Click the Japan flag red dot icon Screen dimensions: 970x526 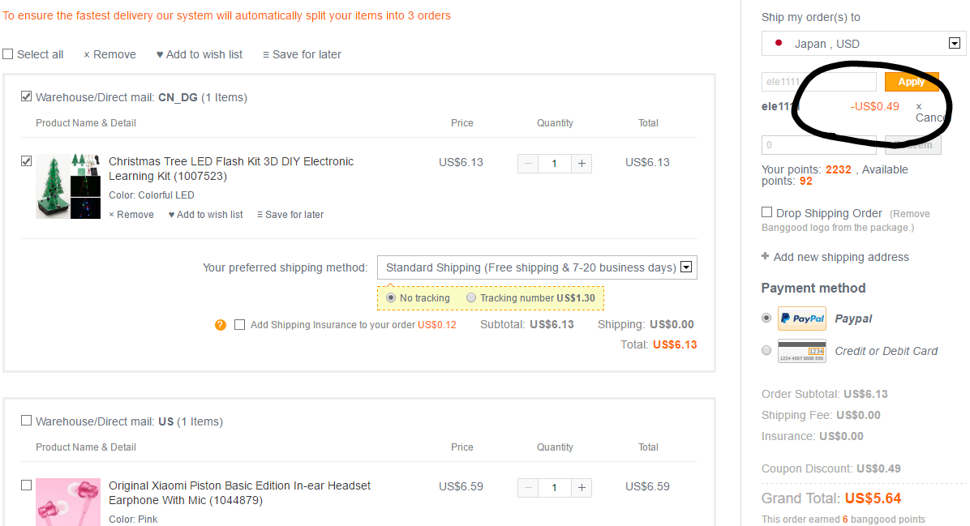(x=779, y=43)
